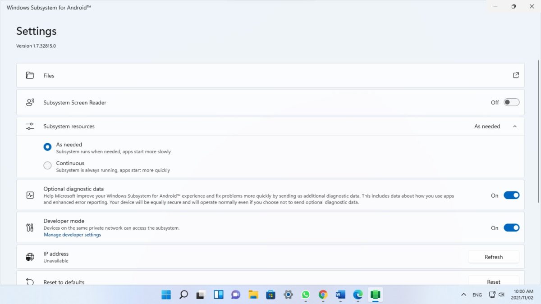Click the Files row label
This screenshot has height=304, width=541.
click(49, 76)
